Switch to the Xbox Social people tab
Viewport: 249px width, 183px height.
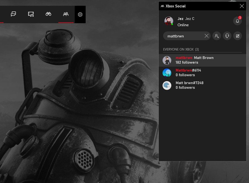66,14
